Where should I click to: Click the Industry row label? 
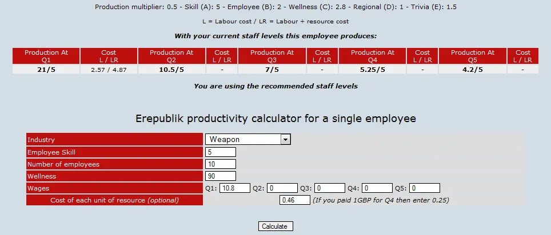pos(114,140)
